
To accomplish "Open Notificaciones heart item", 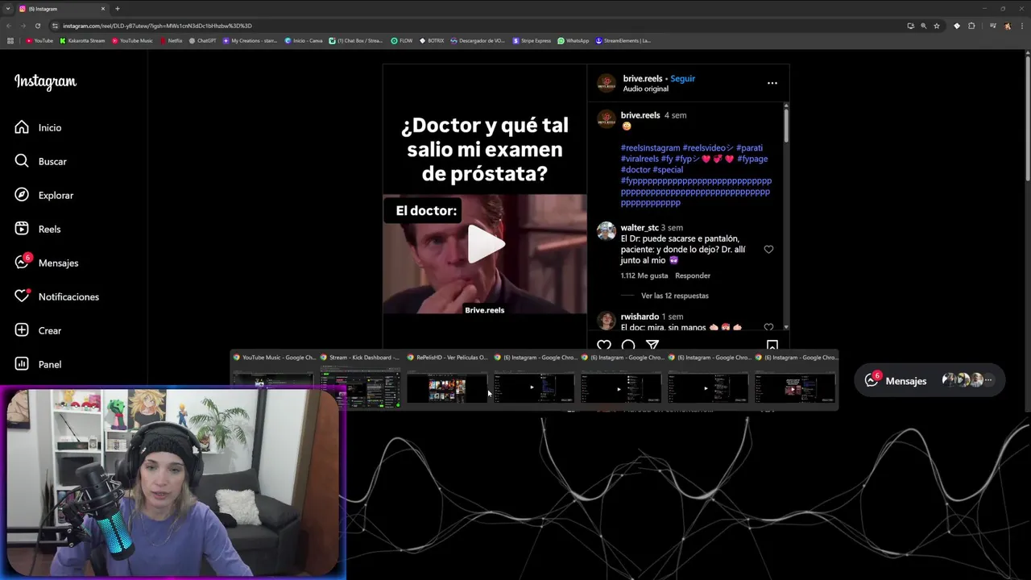I will pyautogui.click(x=56, y=296).
